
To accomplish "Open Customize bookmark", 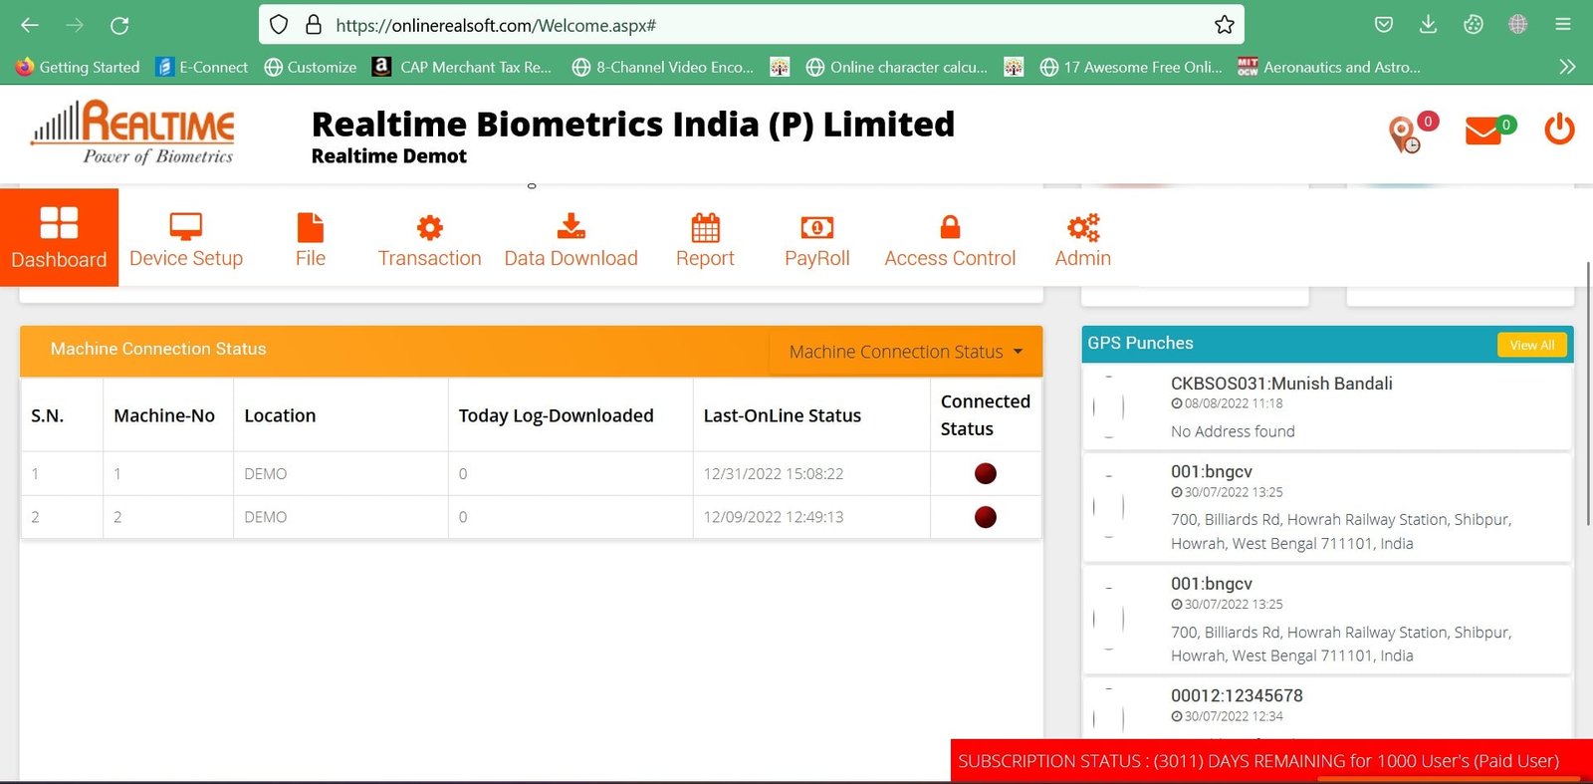I will tap(311, 67).
